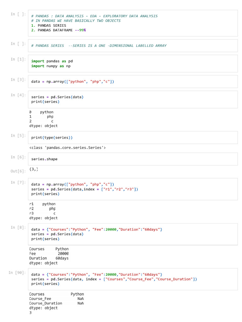Viewport: 242px width, 322px height.
Task: Select the In [90] cell with Course_Fee index
Action: click(x=133, y=279)
